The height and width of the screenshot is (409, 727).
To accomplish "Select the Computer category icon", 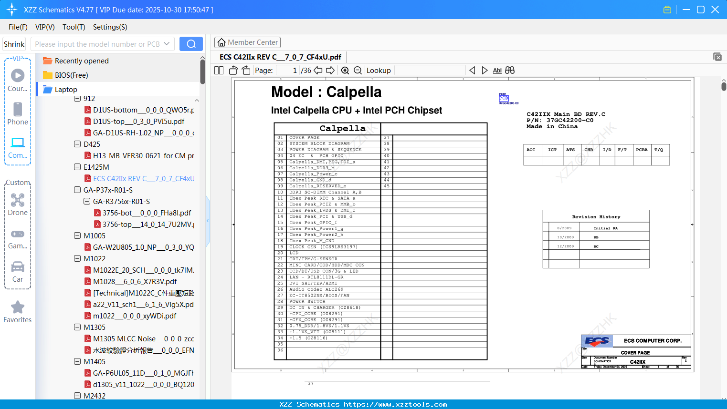I will point(18,147).
